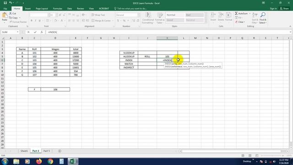This screenshot has height=165, width=293.
Task: Click the Enter checkmark next to formula bar
Action: click(x=35, y=32)
